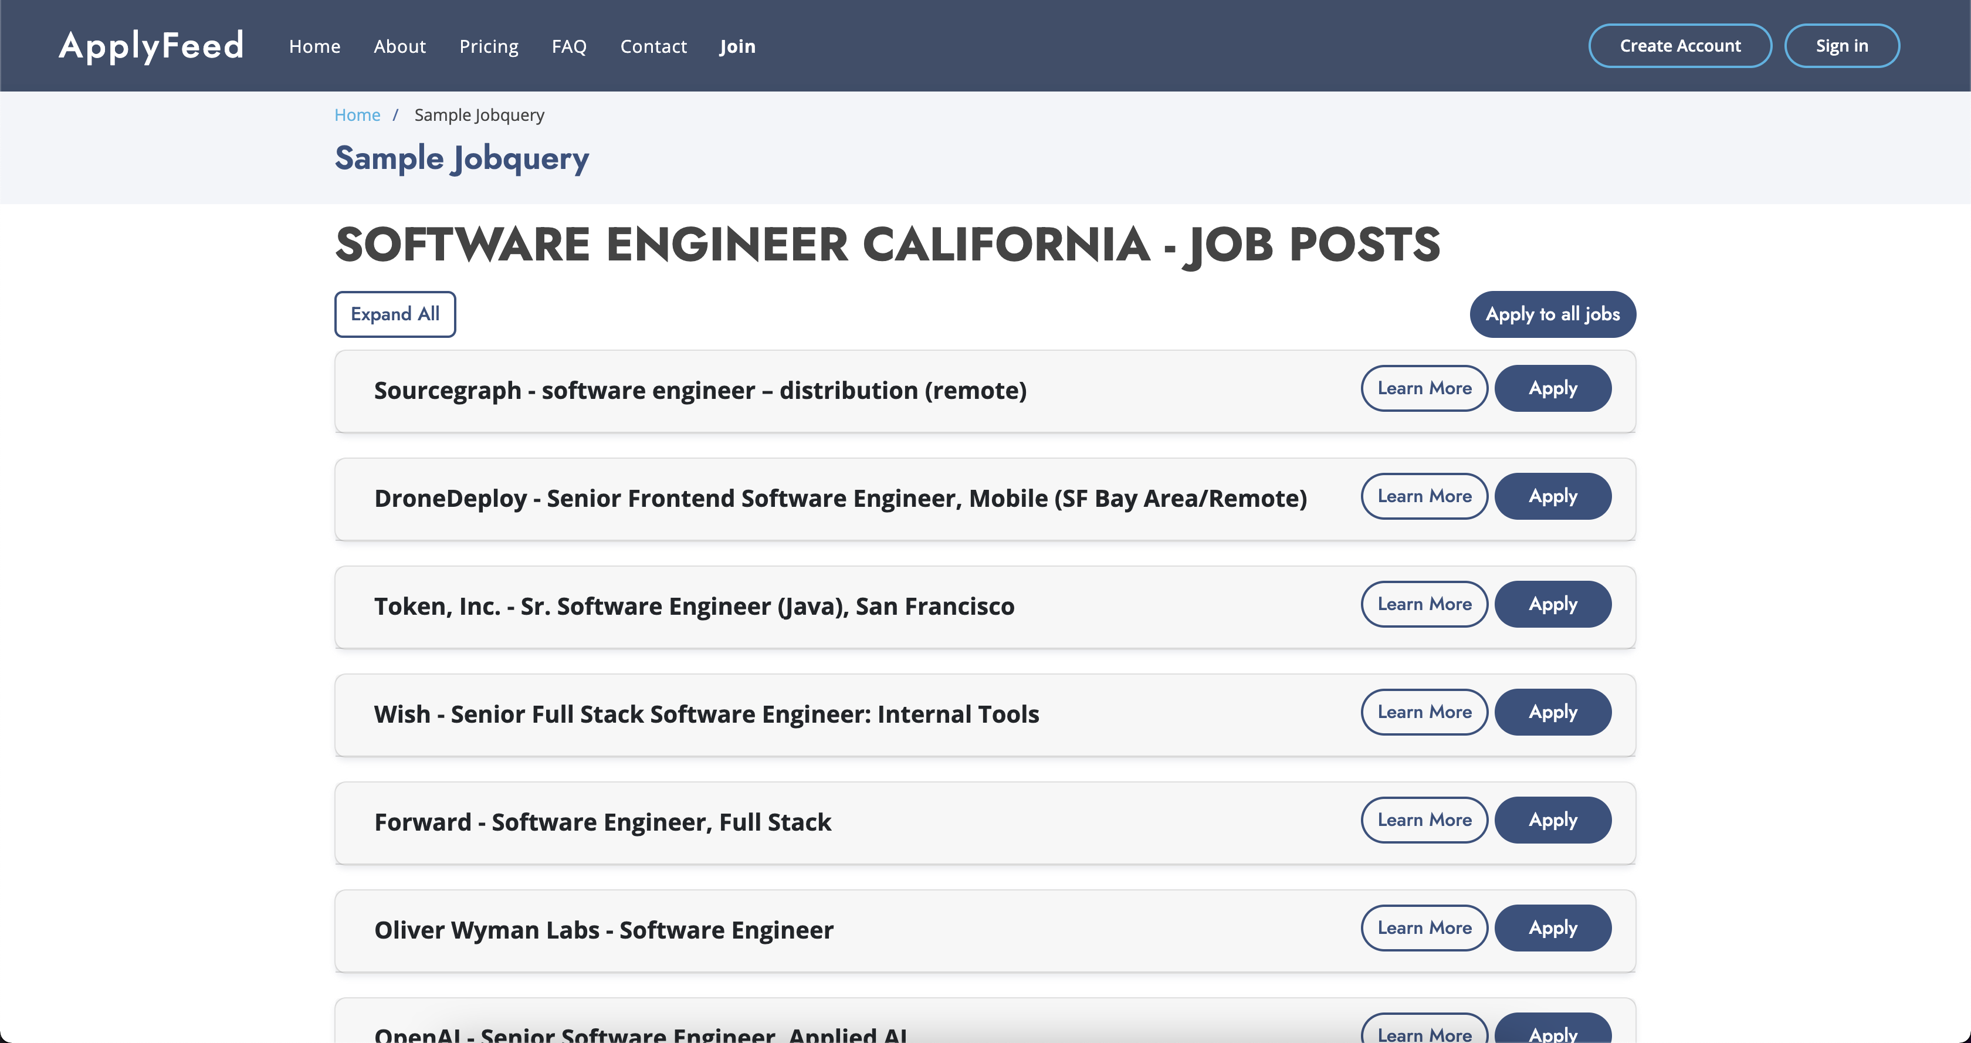Expand all job listings
Viewport: 1971px width, 1043px height.
click(395, 314)
